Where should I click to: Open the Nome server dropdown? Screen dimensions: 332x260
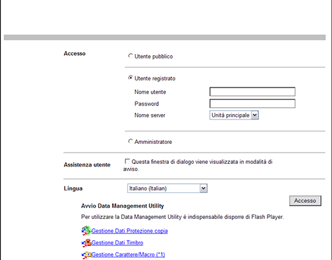(x=234, y=115)
